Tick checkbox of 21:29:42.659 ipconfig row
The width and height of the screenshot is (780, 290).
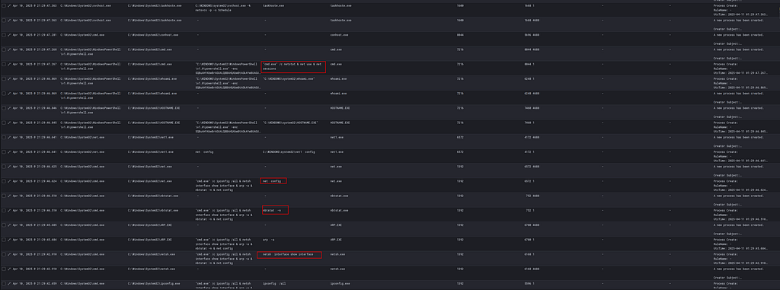click(4, 283)
